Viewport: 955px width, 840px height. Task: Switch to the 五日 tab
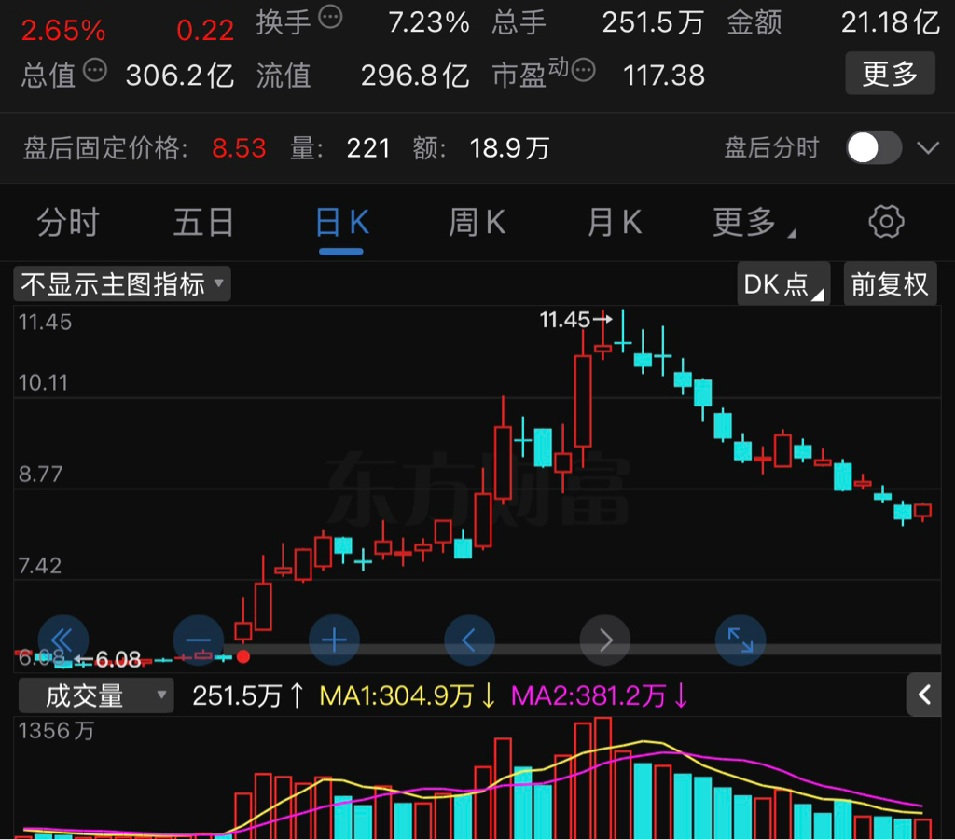(x=204, y=222)
